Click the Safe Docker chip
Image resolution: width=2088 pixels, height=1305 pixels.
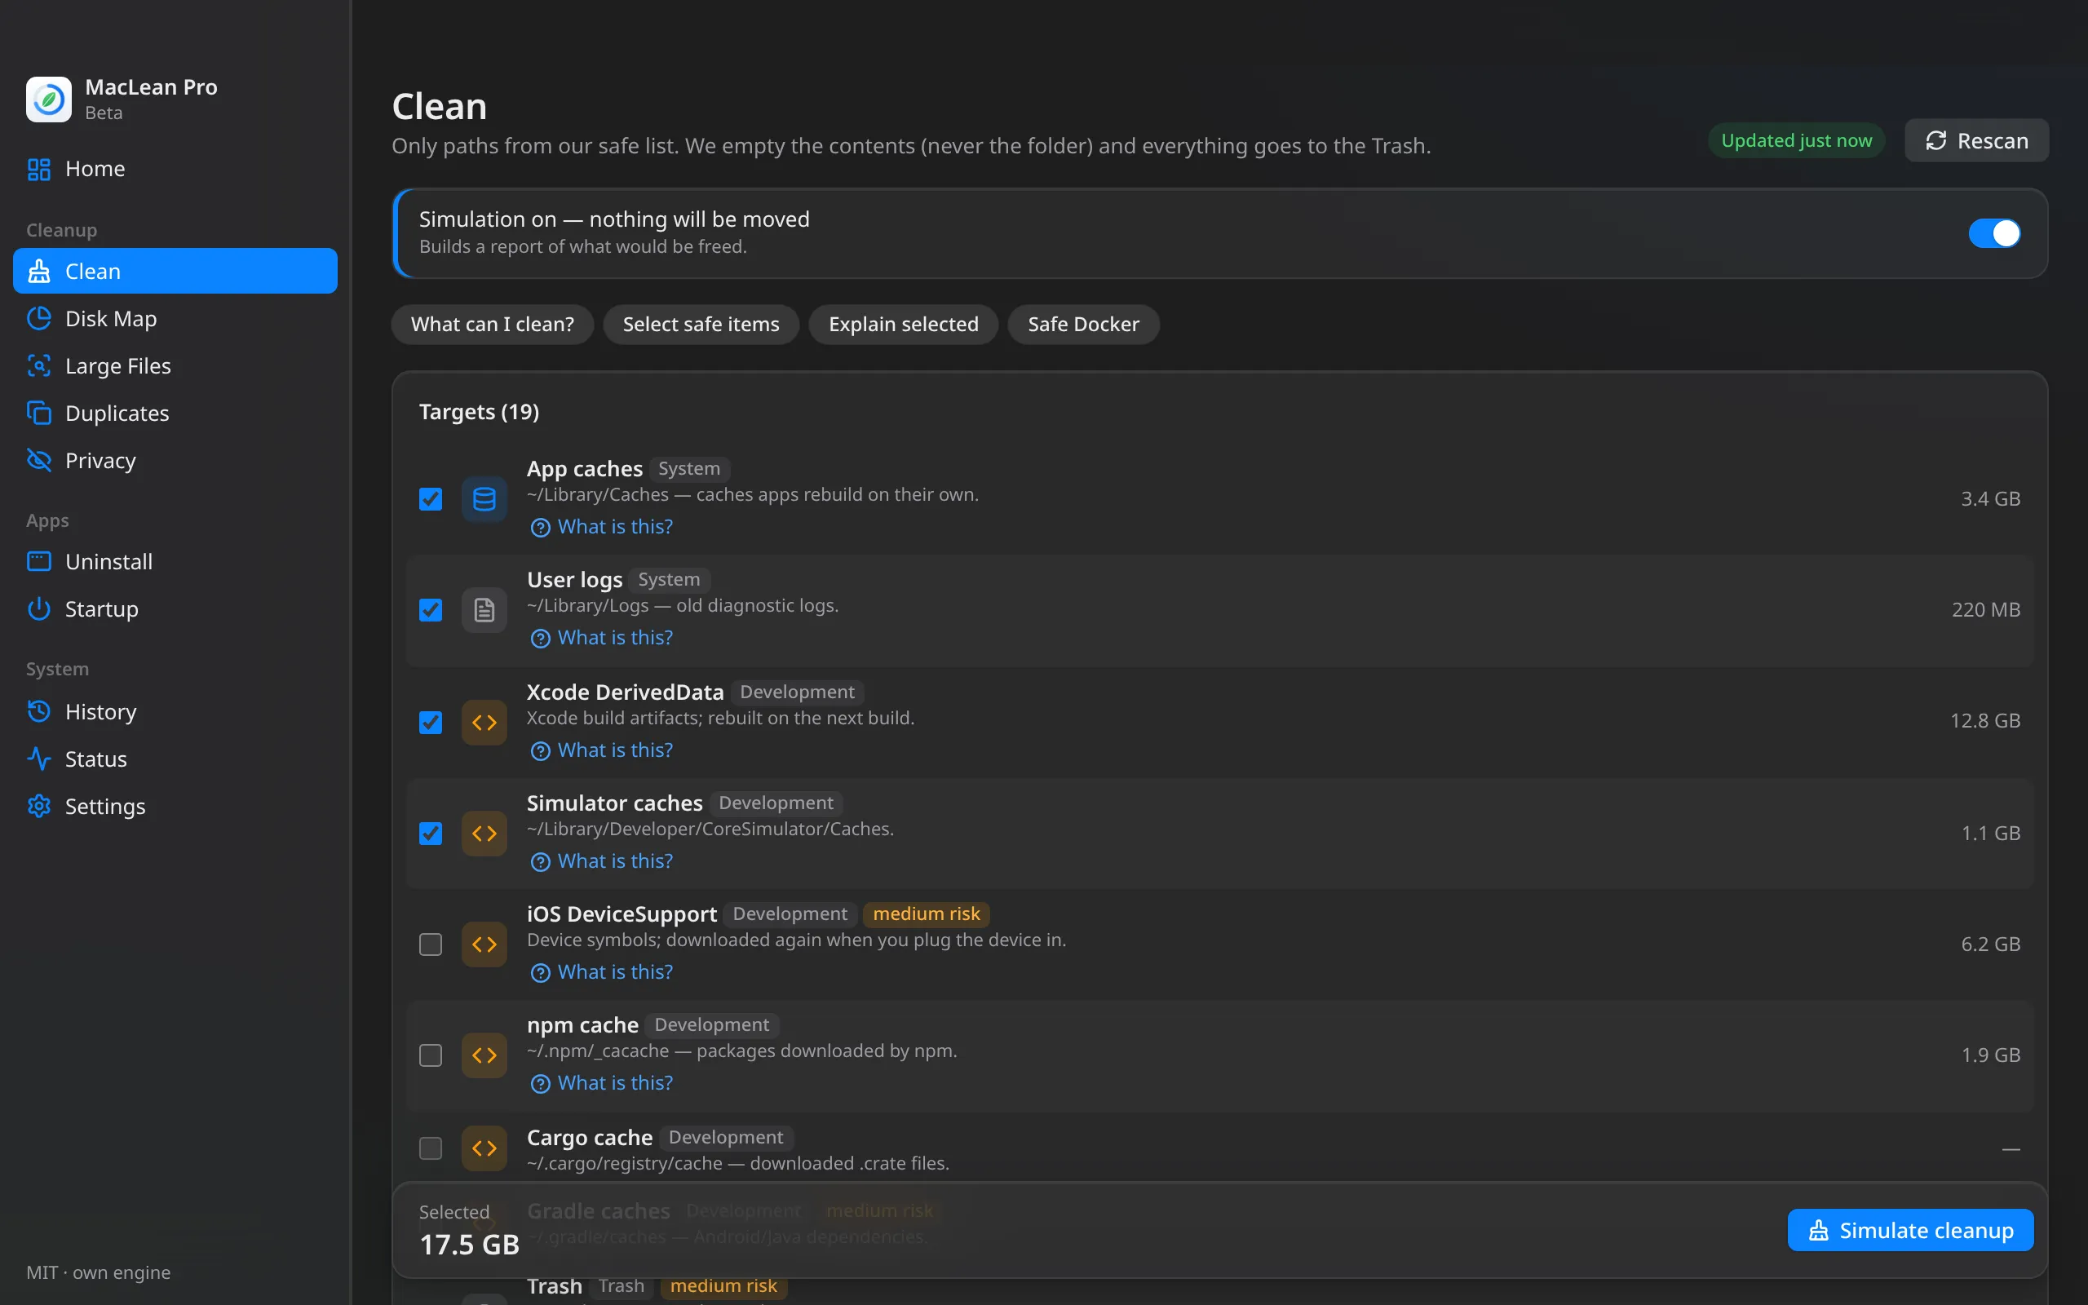(1083, 325)
